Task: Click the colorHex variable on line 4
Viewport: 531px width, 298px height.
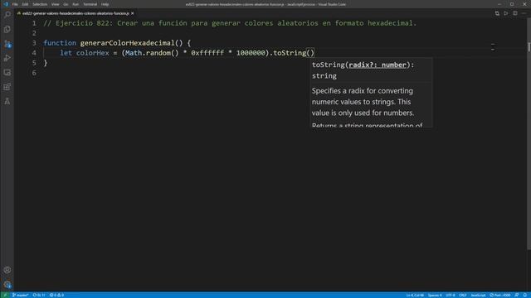Action: 92,53
